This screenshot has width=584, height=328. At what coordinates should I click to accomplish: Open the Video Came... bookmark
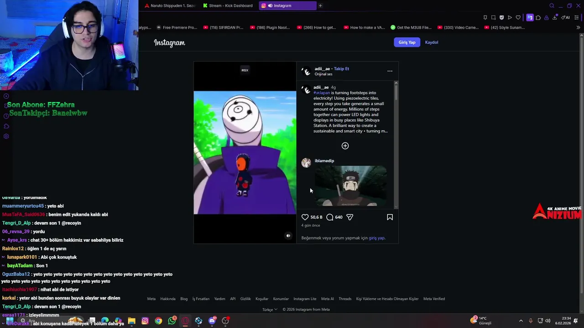[458, 27]
